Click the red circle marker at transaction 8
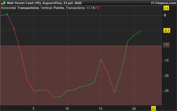This screenshot has width=177, height=111. coord(54,97)
